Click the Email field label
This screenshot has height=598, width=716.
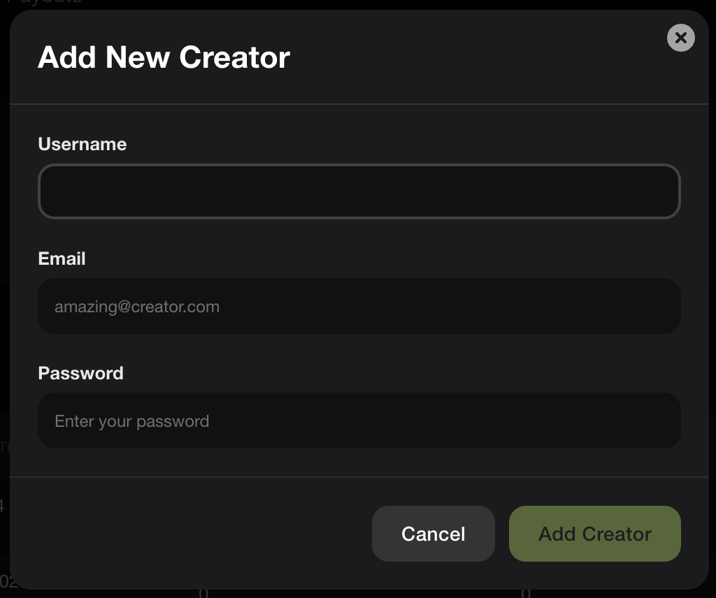tap(62, 258)
